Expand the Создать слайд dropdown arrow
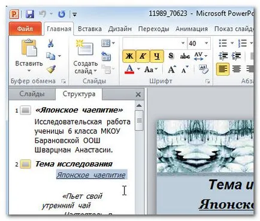 [95, 71]
